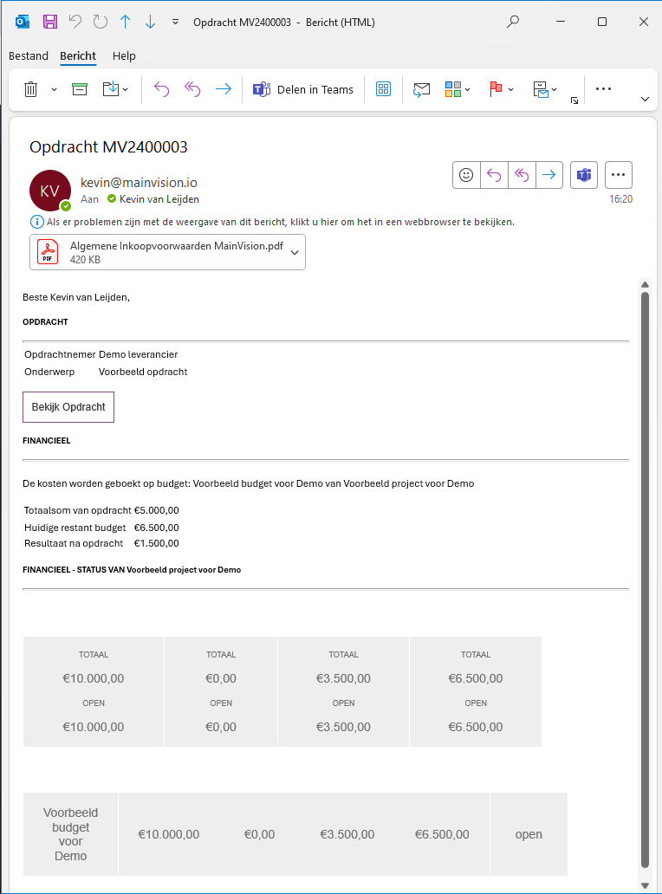Click Delen in Teams button
This screenshot has width=662, height=894.
(303, 89)
